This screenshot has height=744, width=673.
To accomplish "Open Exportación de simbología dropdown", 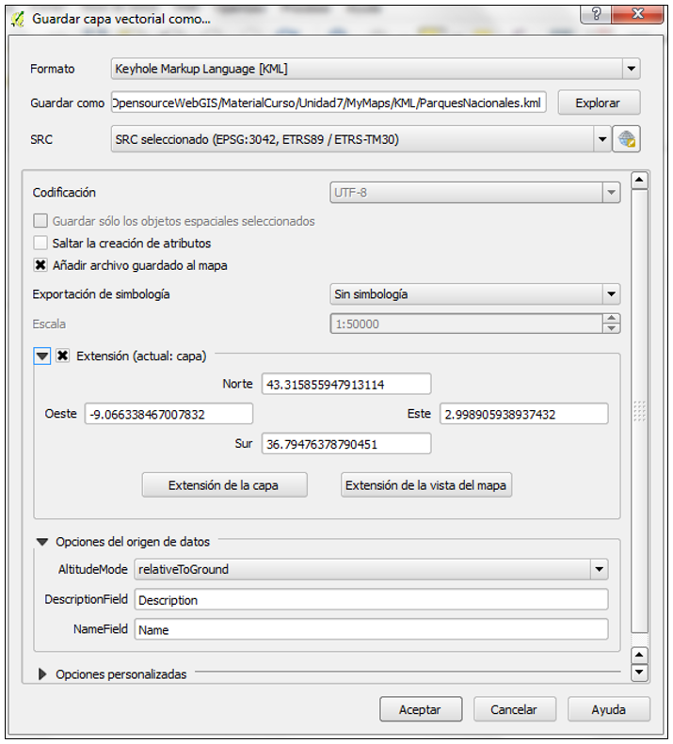I will [x=611, y=294].
